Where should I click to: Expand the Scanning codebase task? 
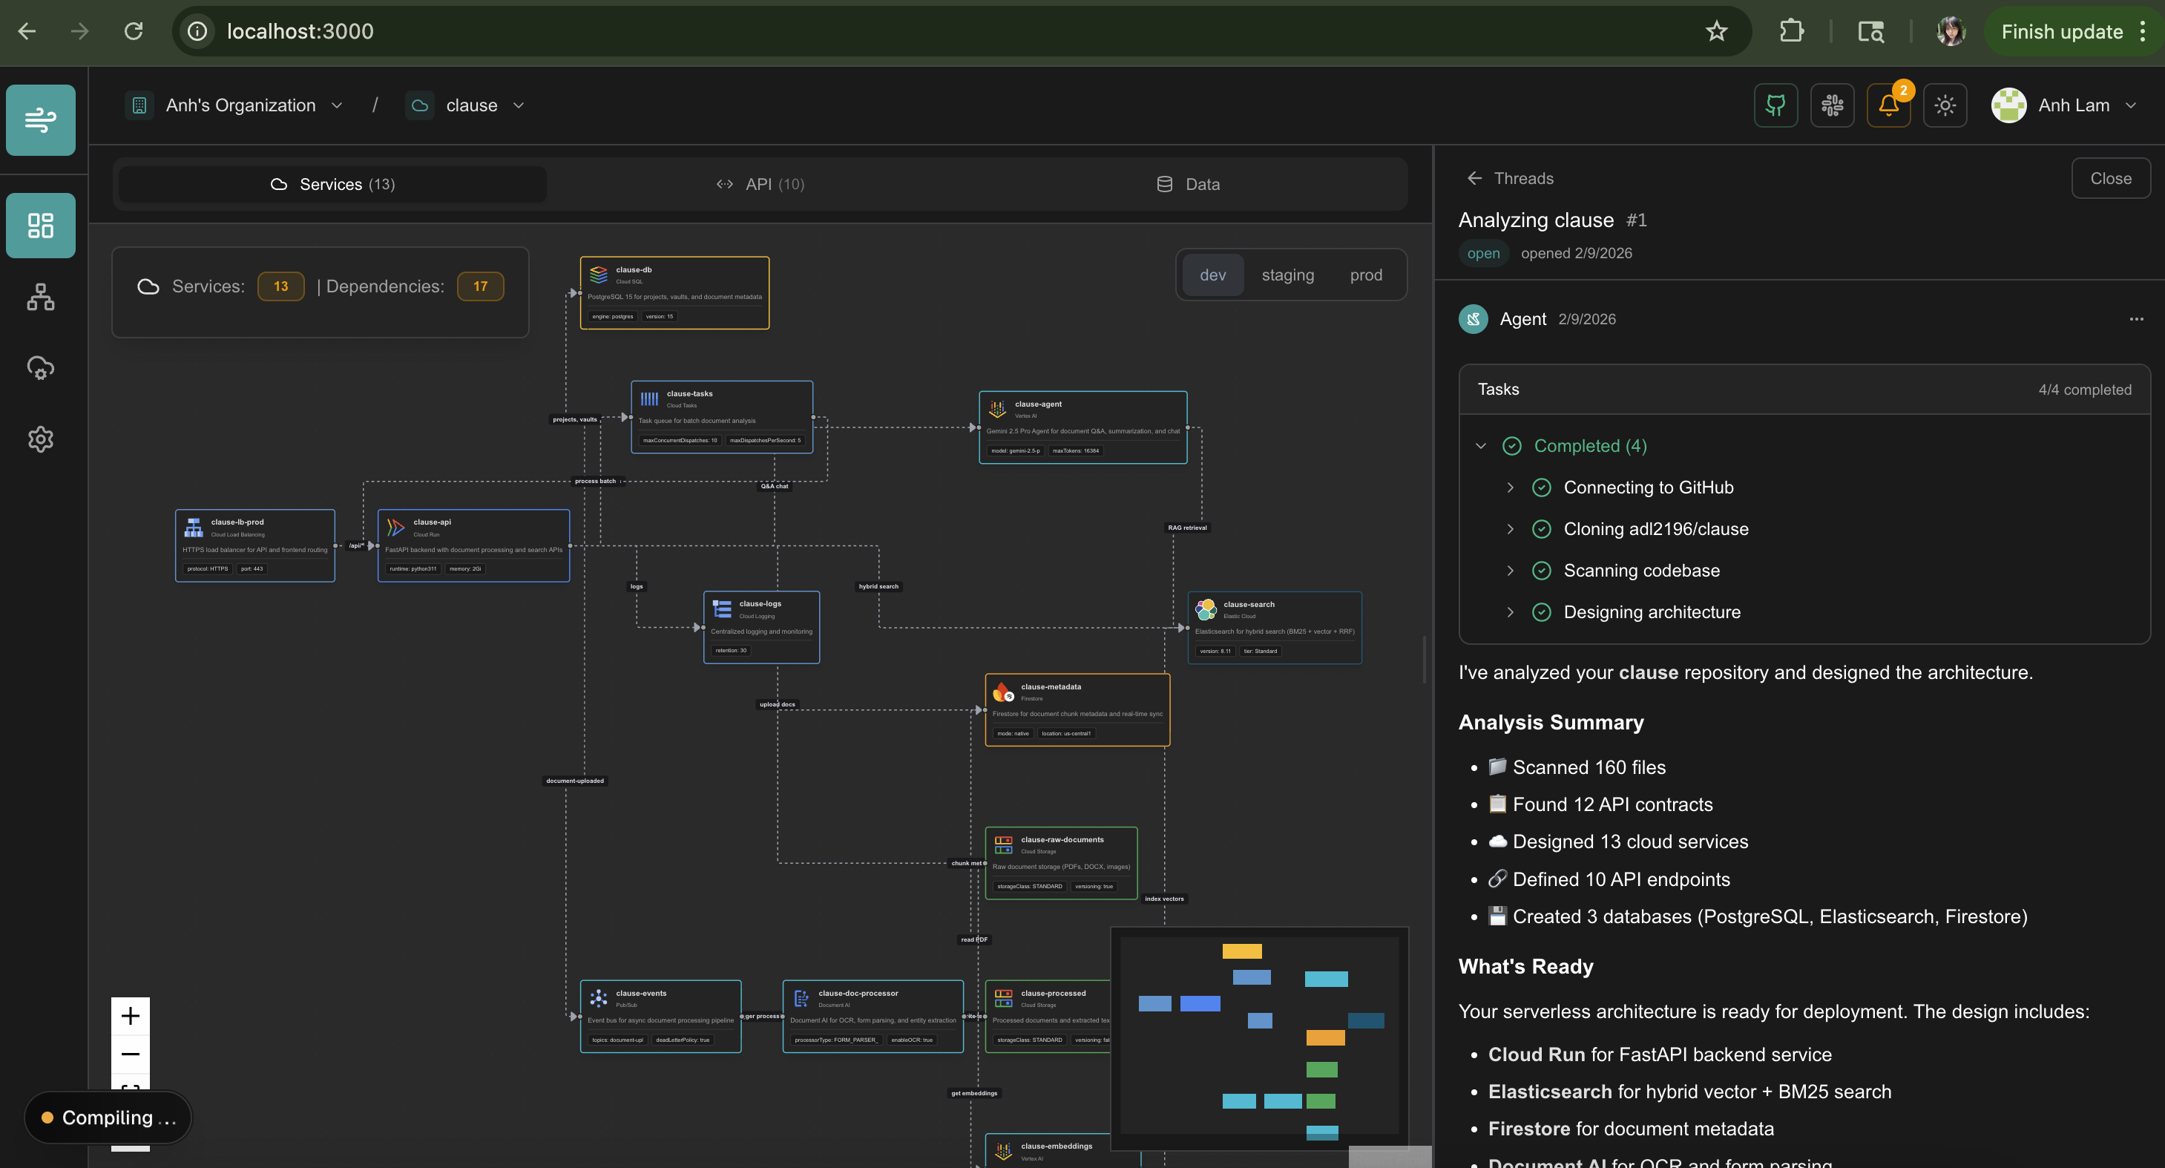(x=1509, y=571)
